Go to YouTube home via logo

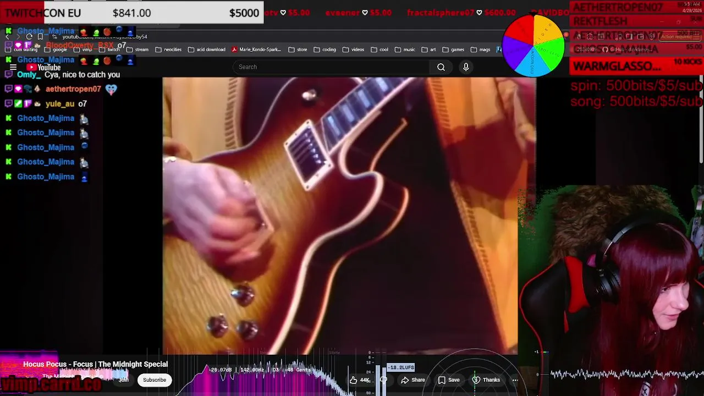click(44, 67)
